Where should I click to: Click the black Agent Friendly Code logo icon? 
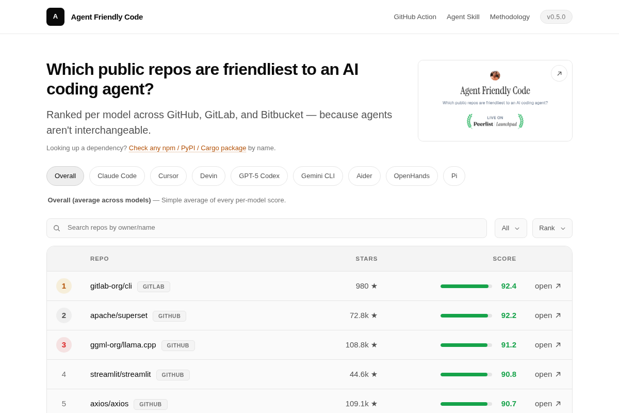click(x=55, y=17)
